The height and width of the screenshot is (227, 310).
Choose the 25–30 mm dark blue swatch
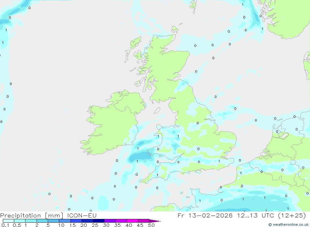click(99, 221)
